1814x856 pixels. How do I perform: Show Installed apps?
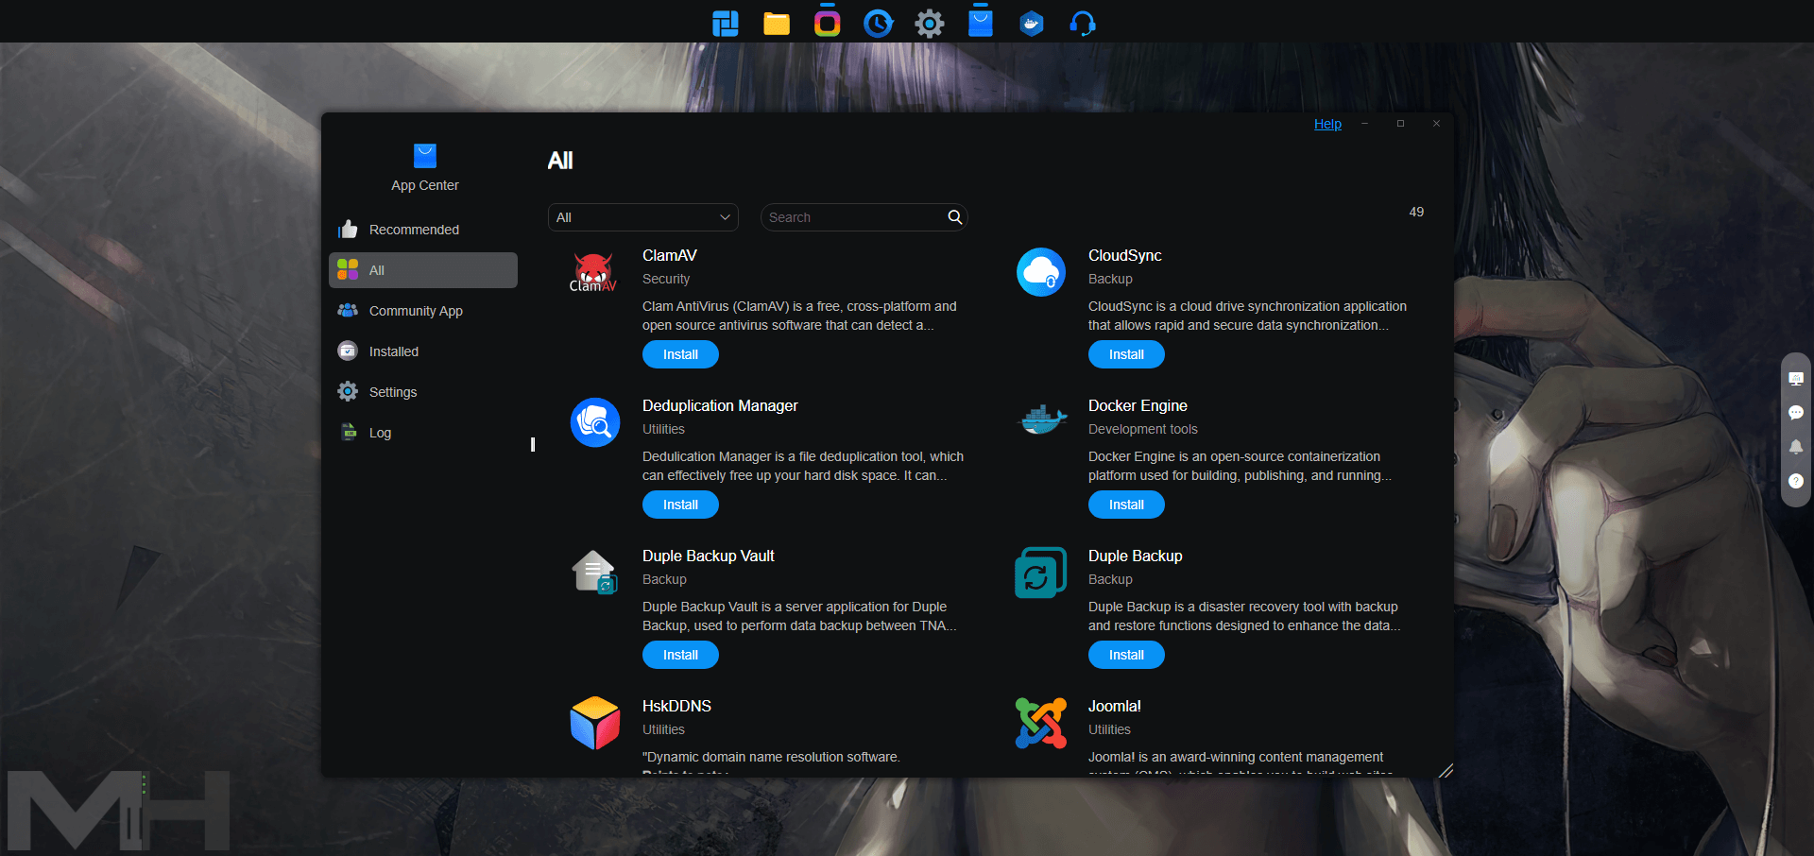pos(423,351)
